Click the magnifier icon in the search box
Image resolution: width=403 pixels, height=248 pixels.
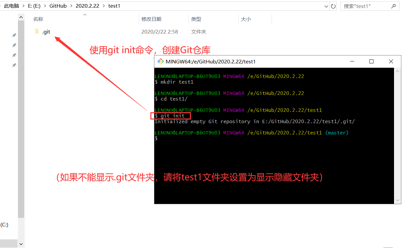[x=394, y=6]
